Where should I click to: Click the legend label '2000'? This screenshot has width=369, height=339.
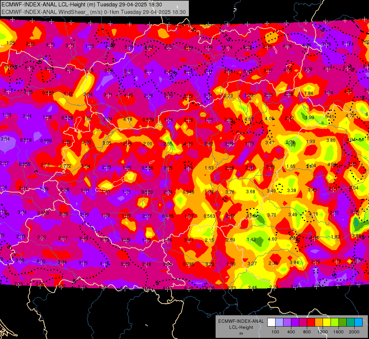[x=354, y=332]
